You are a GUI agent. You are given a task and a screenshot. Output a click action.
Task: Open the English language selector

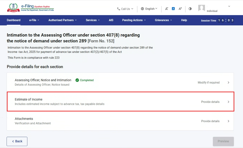pyautogui.click(x=149, y=9)
